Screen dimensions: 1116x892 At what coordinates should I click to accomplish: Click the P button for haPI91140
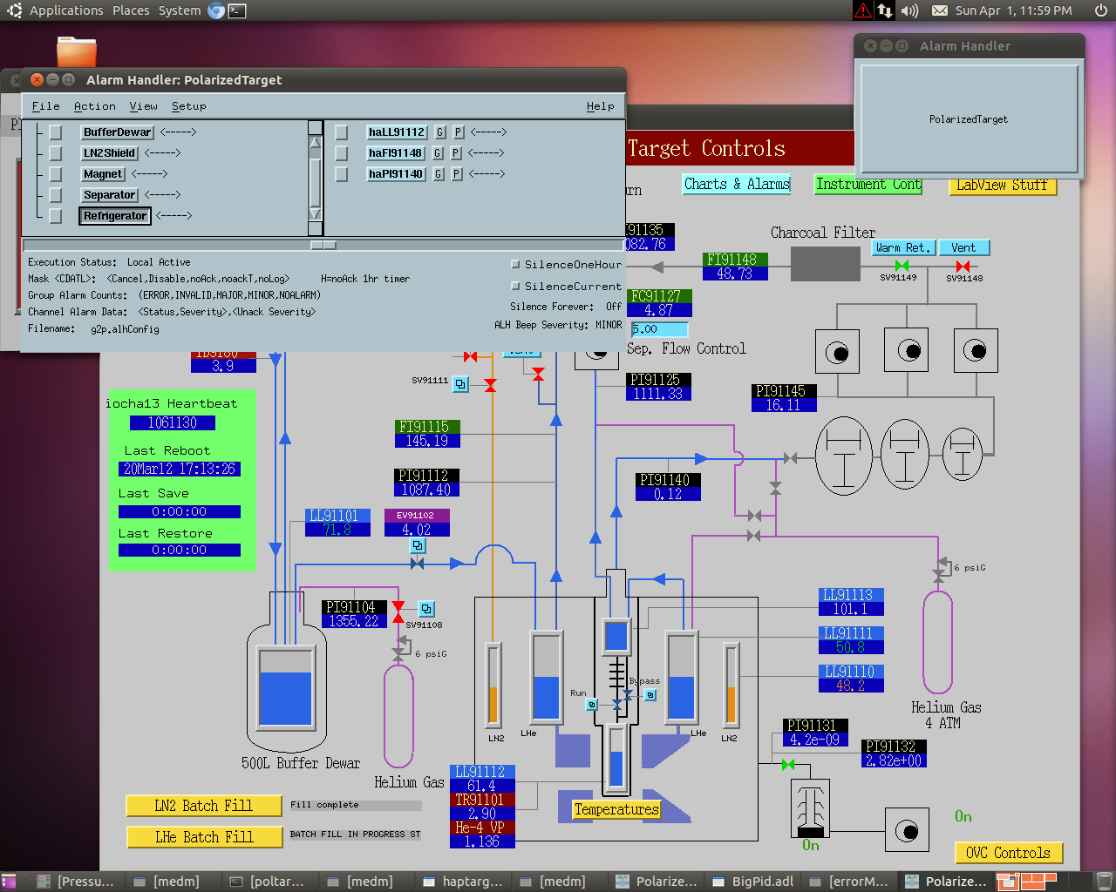[457, 174]
